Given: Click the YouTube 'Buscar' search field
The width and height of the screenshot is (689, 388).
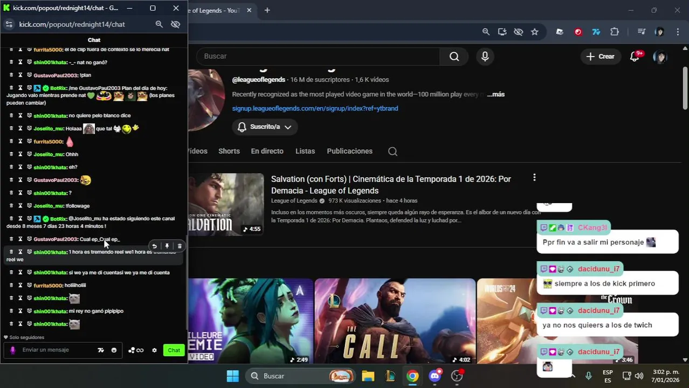Looking at the screenshot, I should click(x=319, y=56).
